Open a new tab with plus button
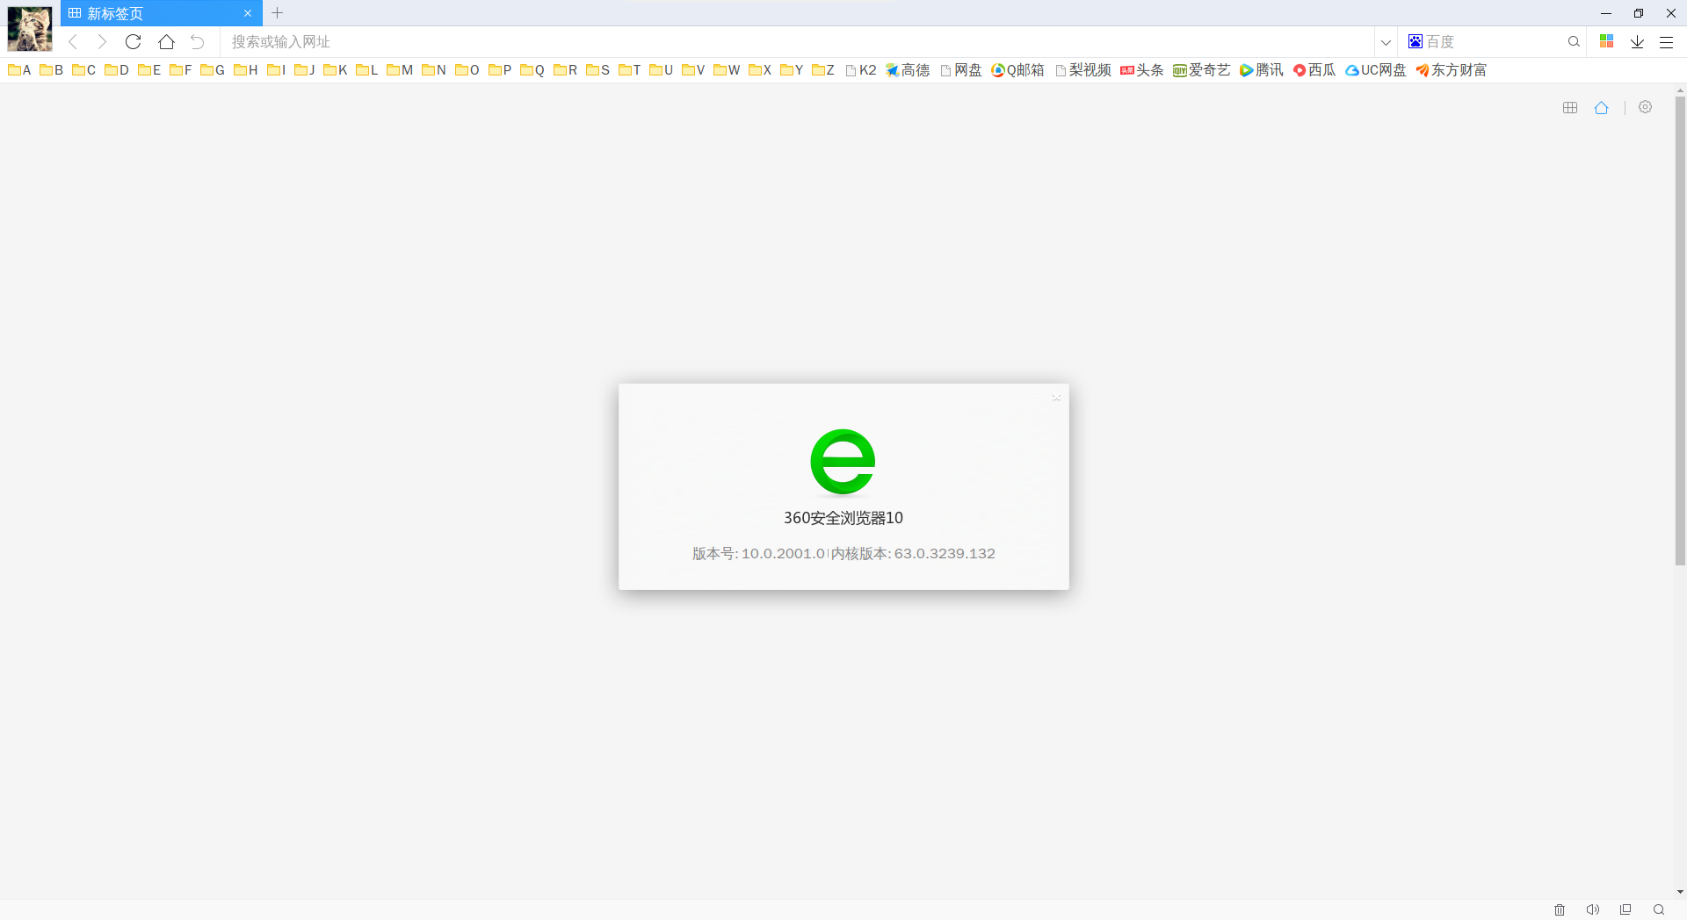Viewport: 1687px width, 920px height. 278,13
